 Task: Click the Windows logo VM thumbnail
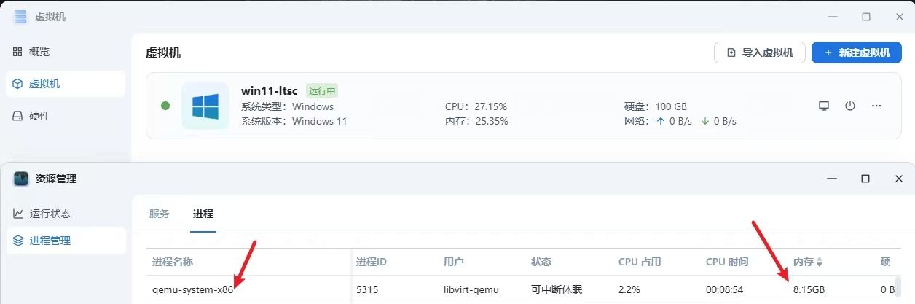coord(205,106)
